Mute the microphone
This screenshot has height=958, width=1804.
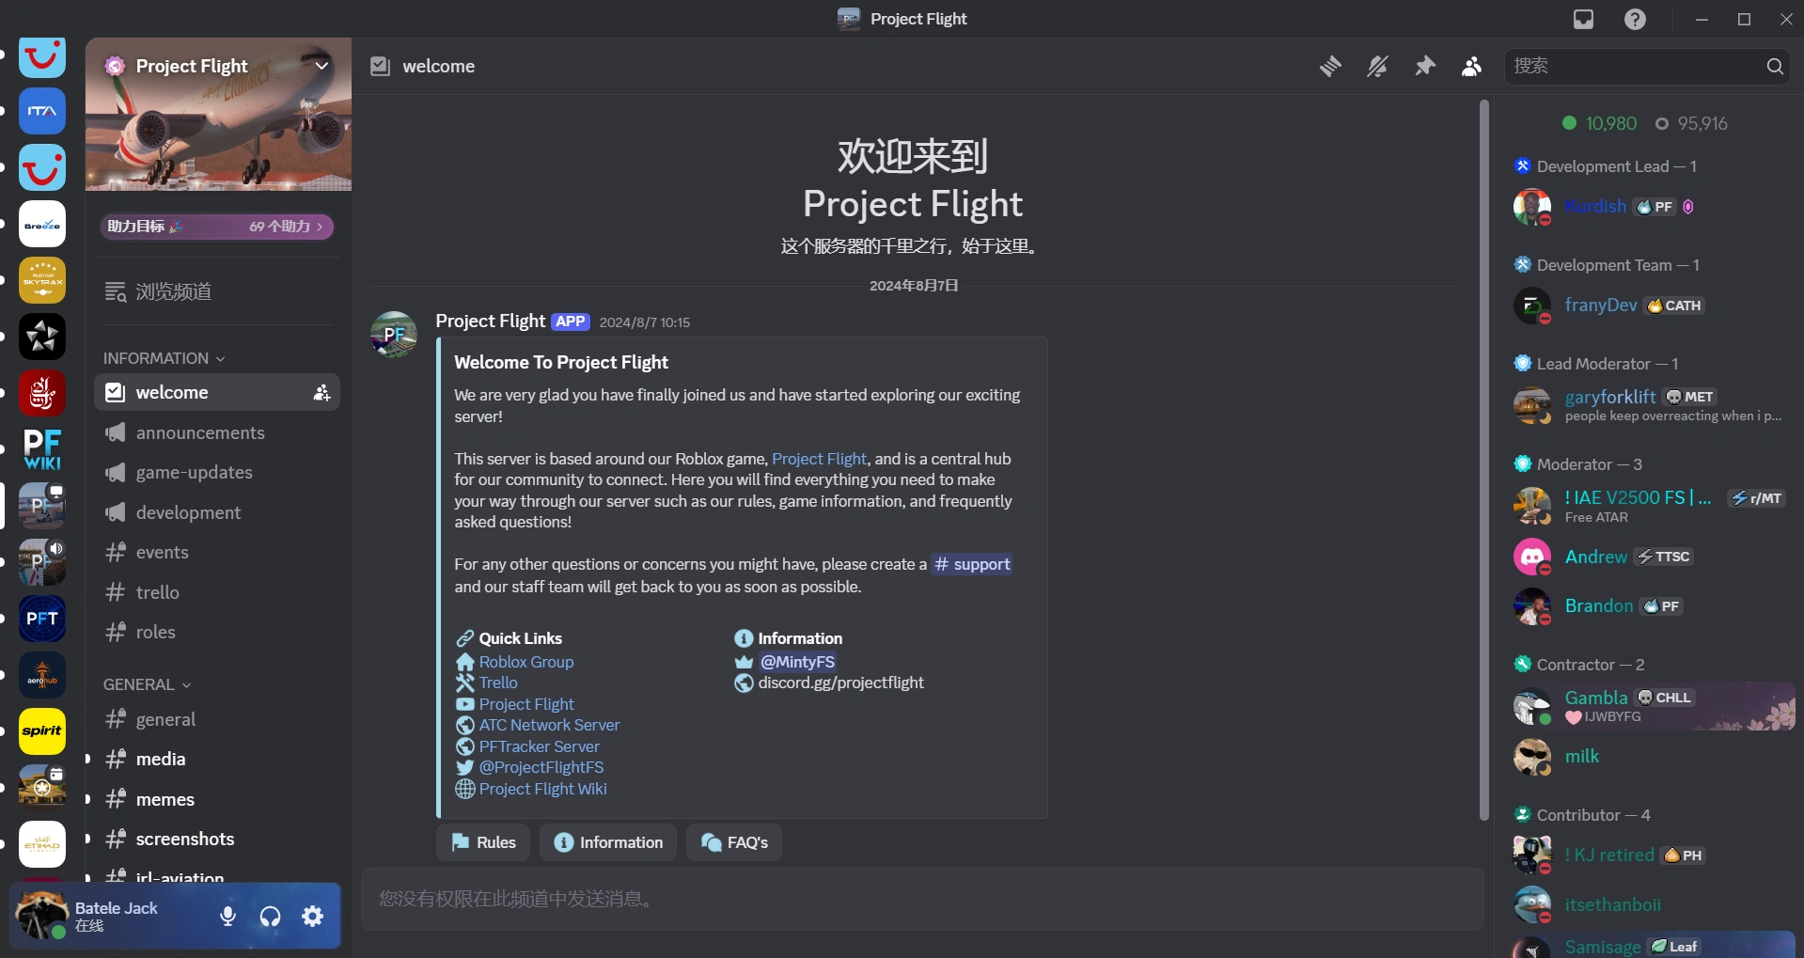tap(227, 916)
